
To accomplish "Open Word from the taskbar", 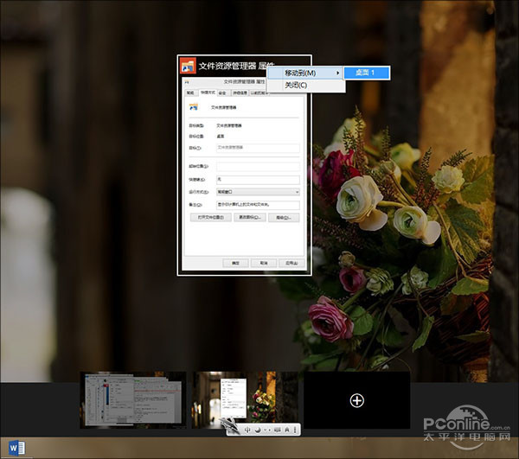I will (x=17, y=448).
